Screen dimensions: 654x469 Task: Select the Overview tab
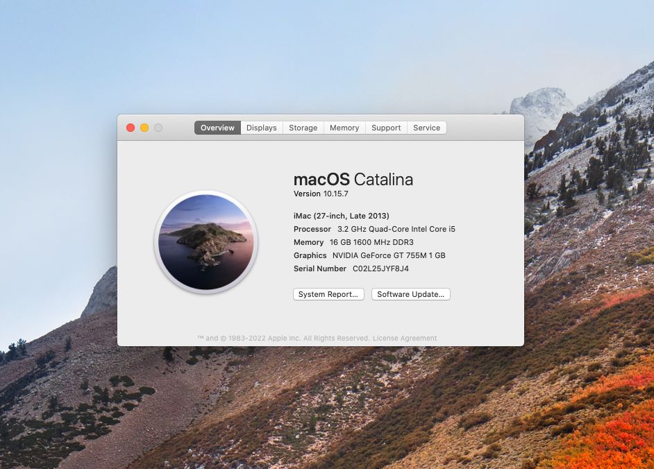point(217,128)
